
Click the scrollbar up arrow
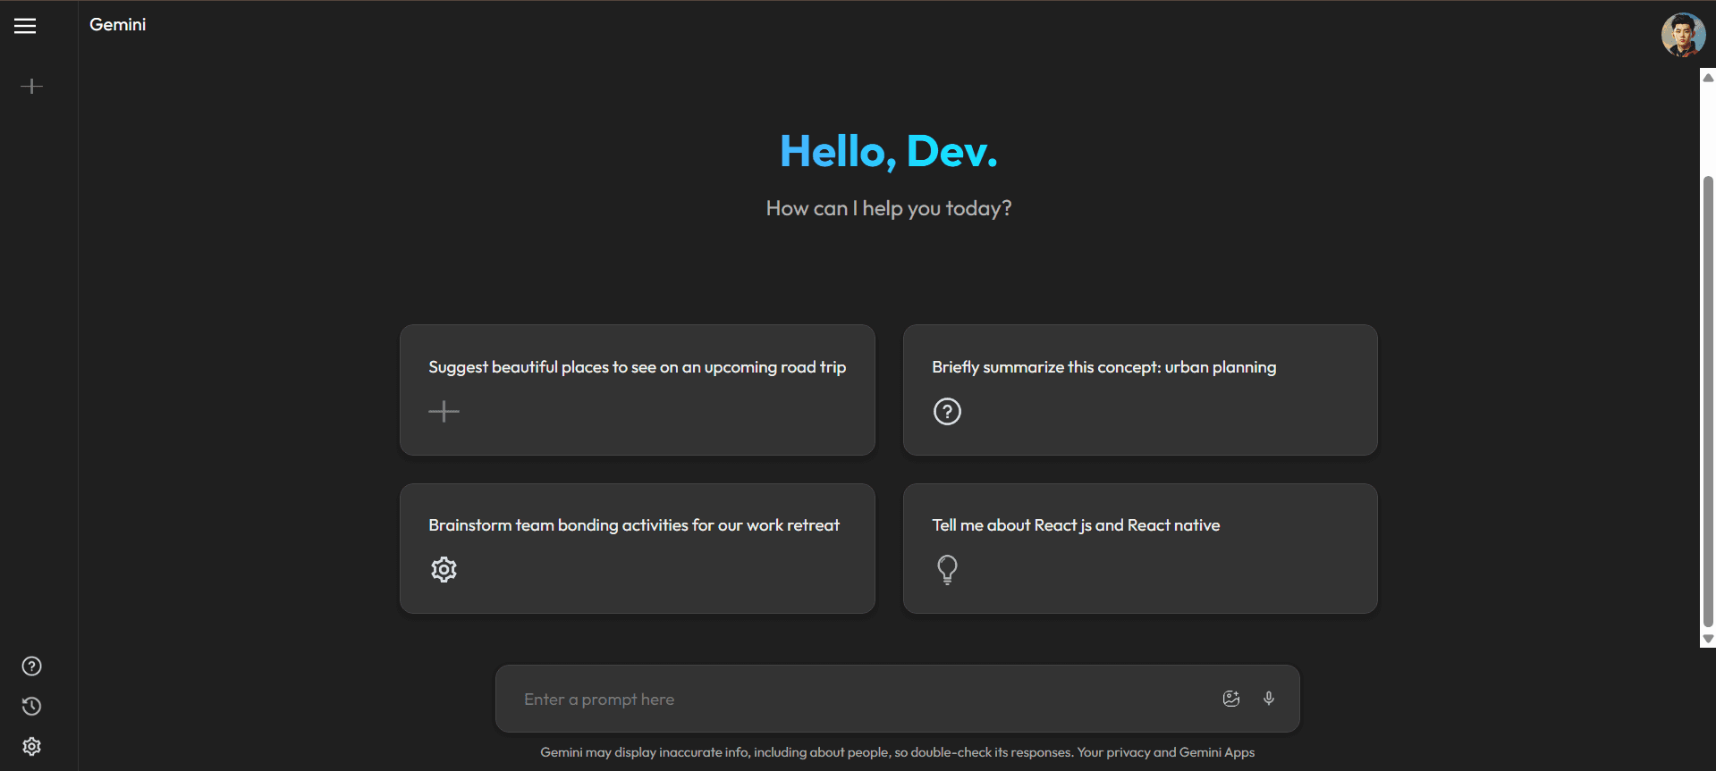coord(1708,78)
